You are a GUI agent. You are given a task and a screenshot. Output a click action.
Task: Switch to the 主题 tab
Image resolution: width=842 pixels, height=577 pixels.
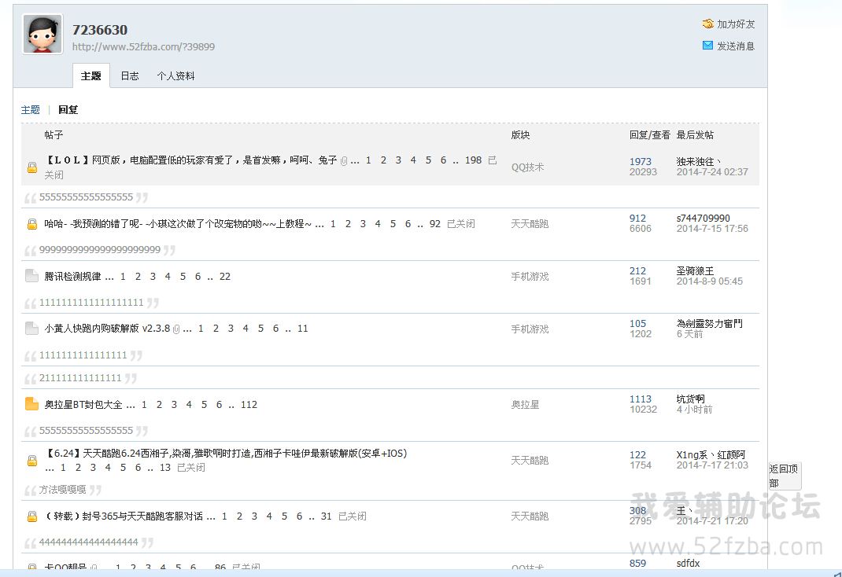tap(90, 75)
